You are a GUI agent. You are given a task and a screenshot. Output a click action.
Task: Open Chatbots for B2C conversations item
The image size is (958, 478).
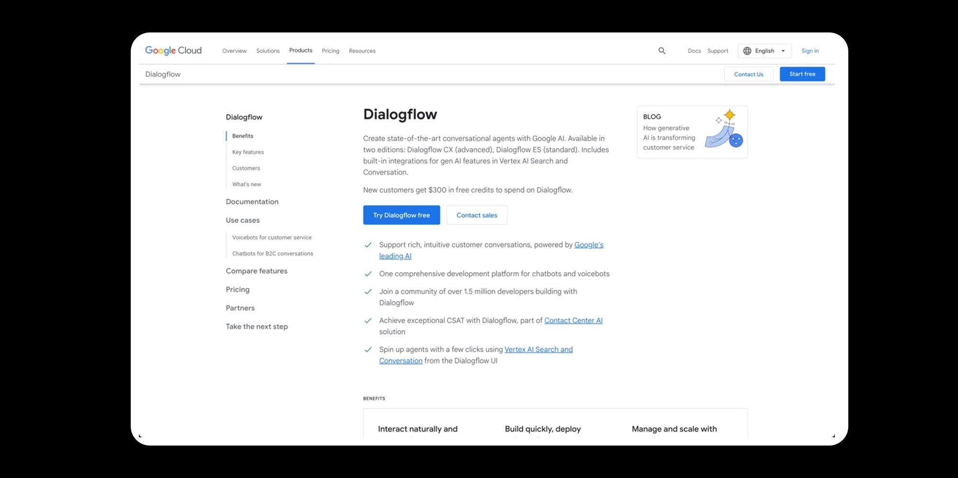(x=273, y=253)
